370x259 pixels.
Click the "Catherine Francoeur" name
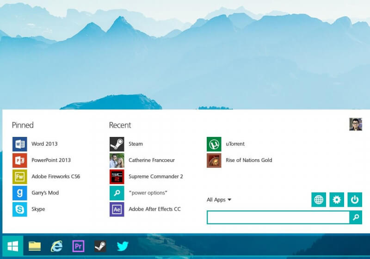click(152, 160)
